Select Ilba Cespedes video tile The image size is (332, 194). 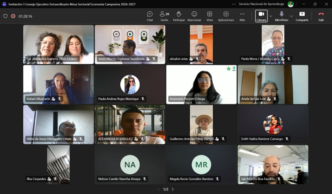coord(58,165)
